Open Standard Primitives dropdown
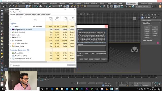162x91 pixels. pos(151,20)
